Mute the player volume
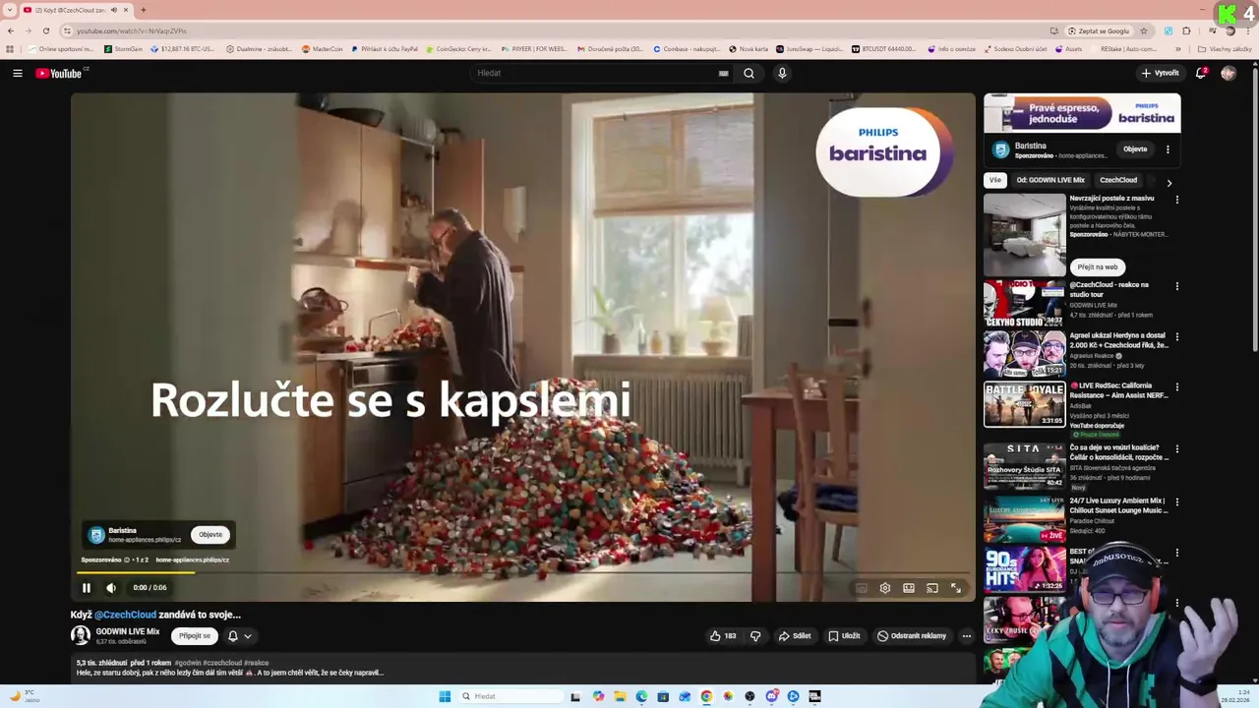 111,588
